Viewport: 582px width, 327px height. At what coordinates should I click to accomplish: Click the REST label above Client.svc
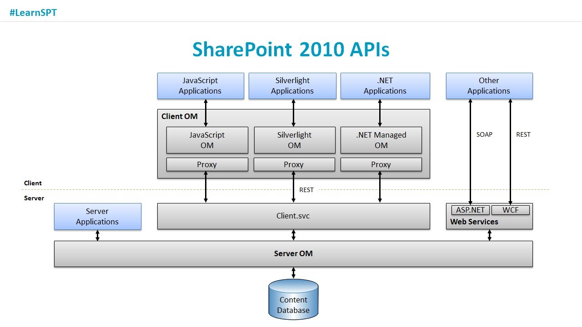click(x=306, y=190)
